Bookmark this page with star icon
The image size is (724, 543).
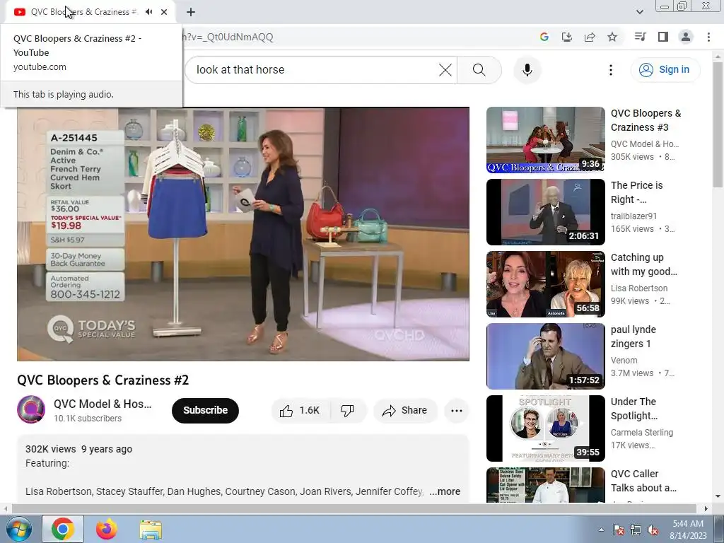coord(612,37)
